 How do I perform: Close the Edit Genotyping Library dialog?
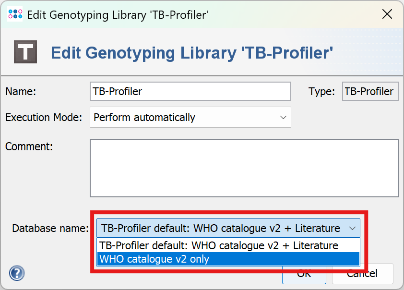[x=387, y=14]
